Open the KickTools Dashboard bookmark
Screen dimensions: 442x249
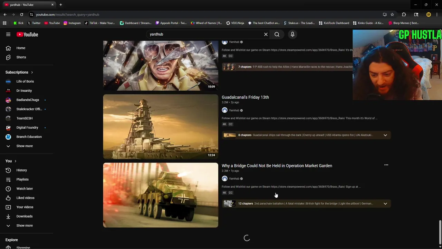pyautogui.click(x=334, y=23)
